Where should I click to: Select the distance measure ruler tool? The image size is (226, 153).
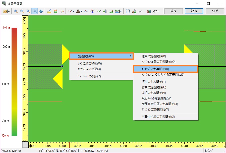49,11
